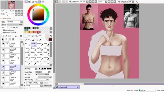Choose the Eraser tool beside Marker
Viewport: 164px width, 92px height.
[34, 49]
